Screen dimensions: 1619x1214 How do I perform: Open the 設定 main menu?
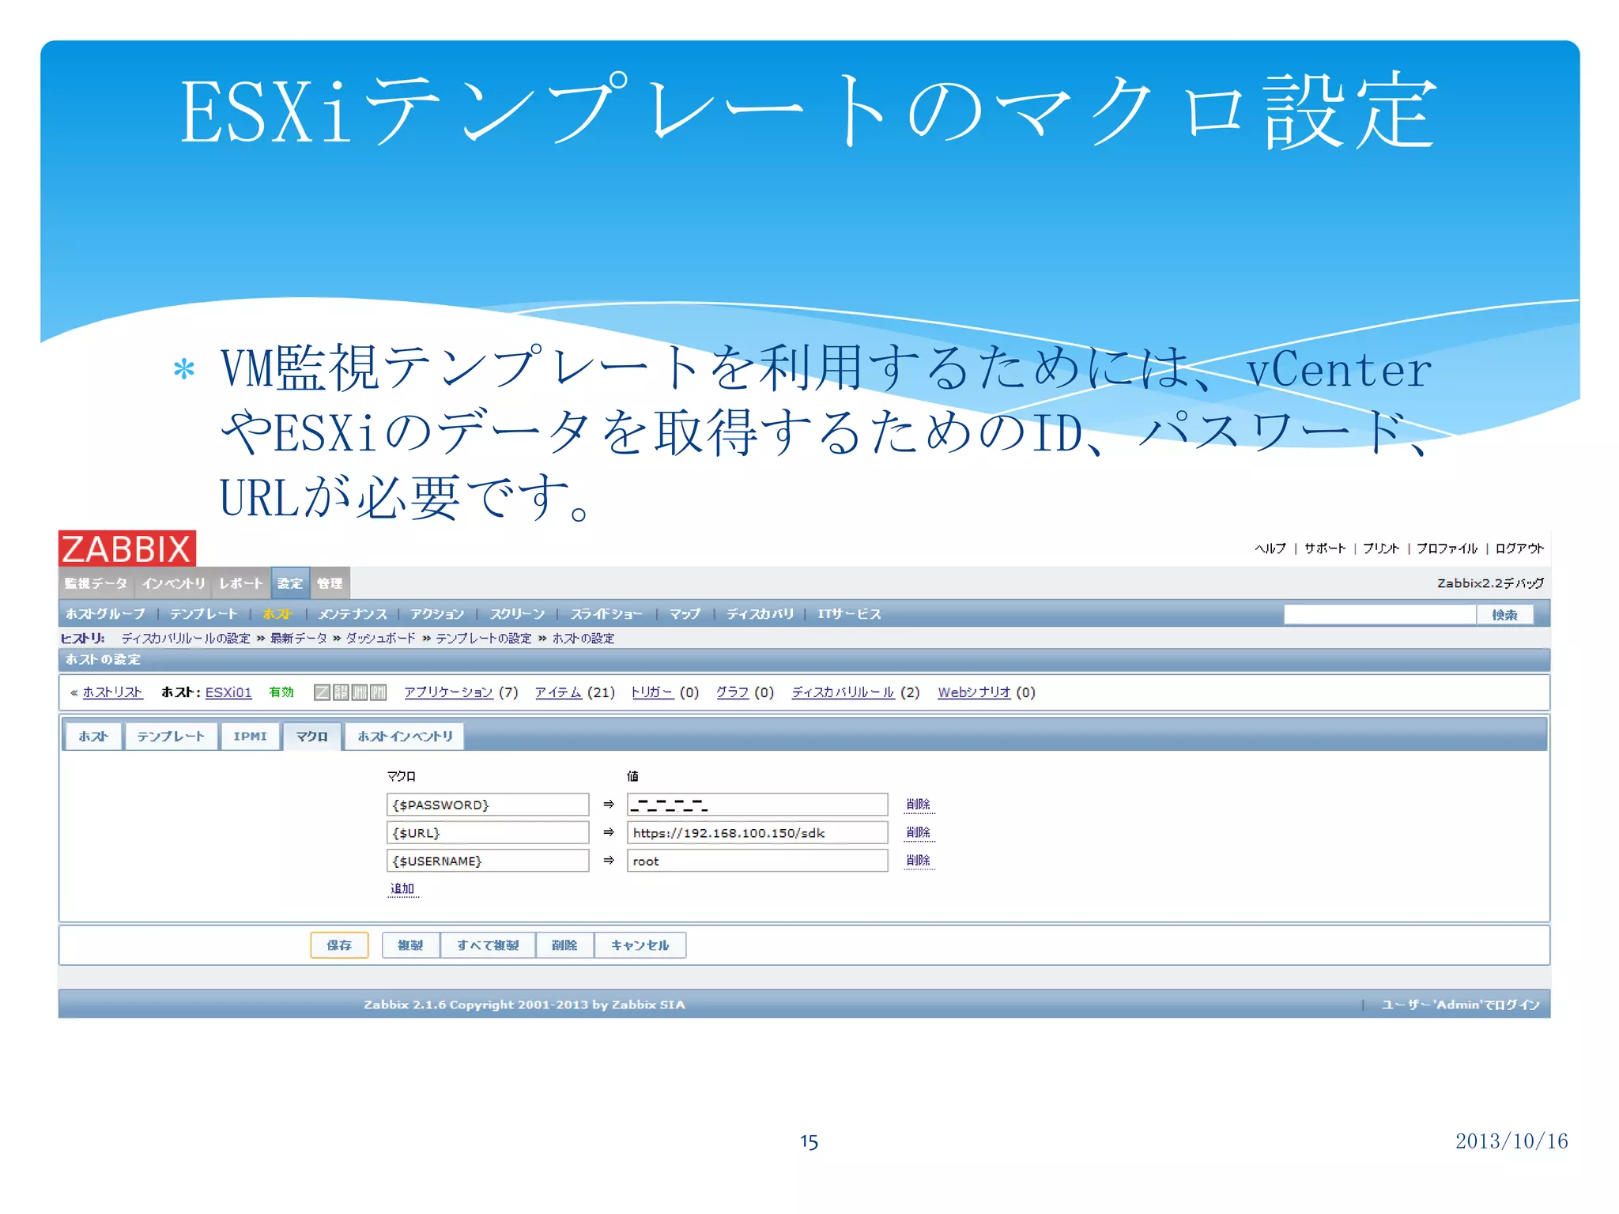coord(290,583)
